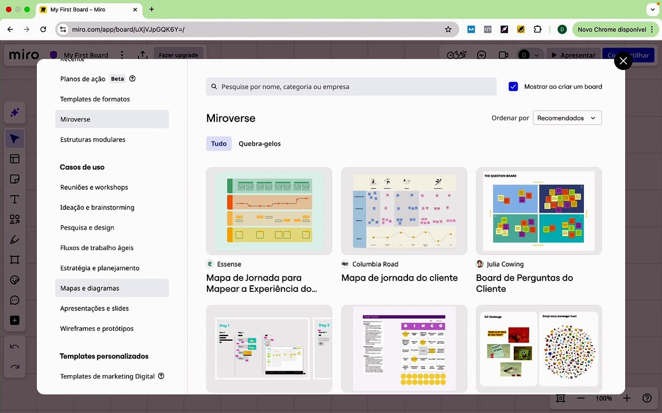Open the templates tool in left toolbar
The width and height of the screenshot is (662, 413).
tap(15, 159)
